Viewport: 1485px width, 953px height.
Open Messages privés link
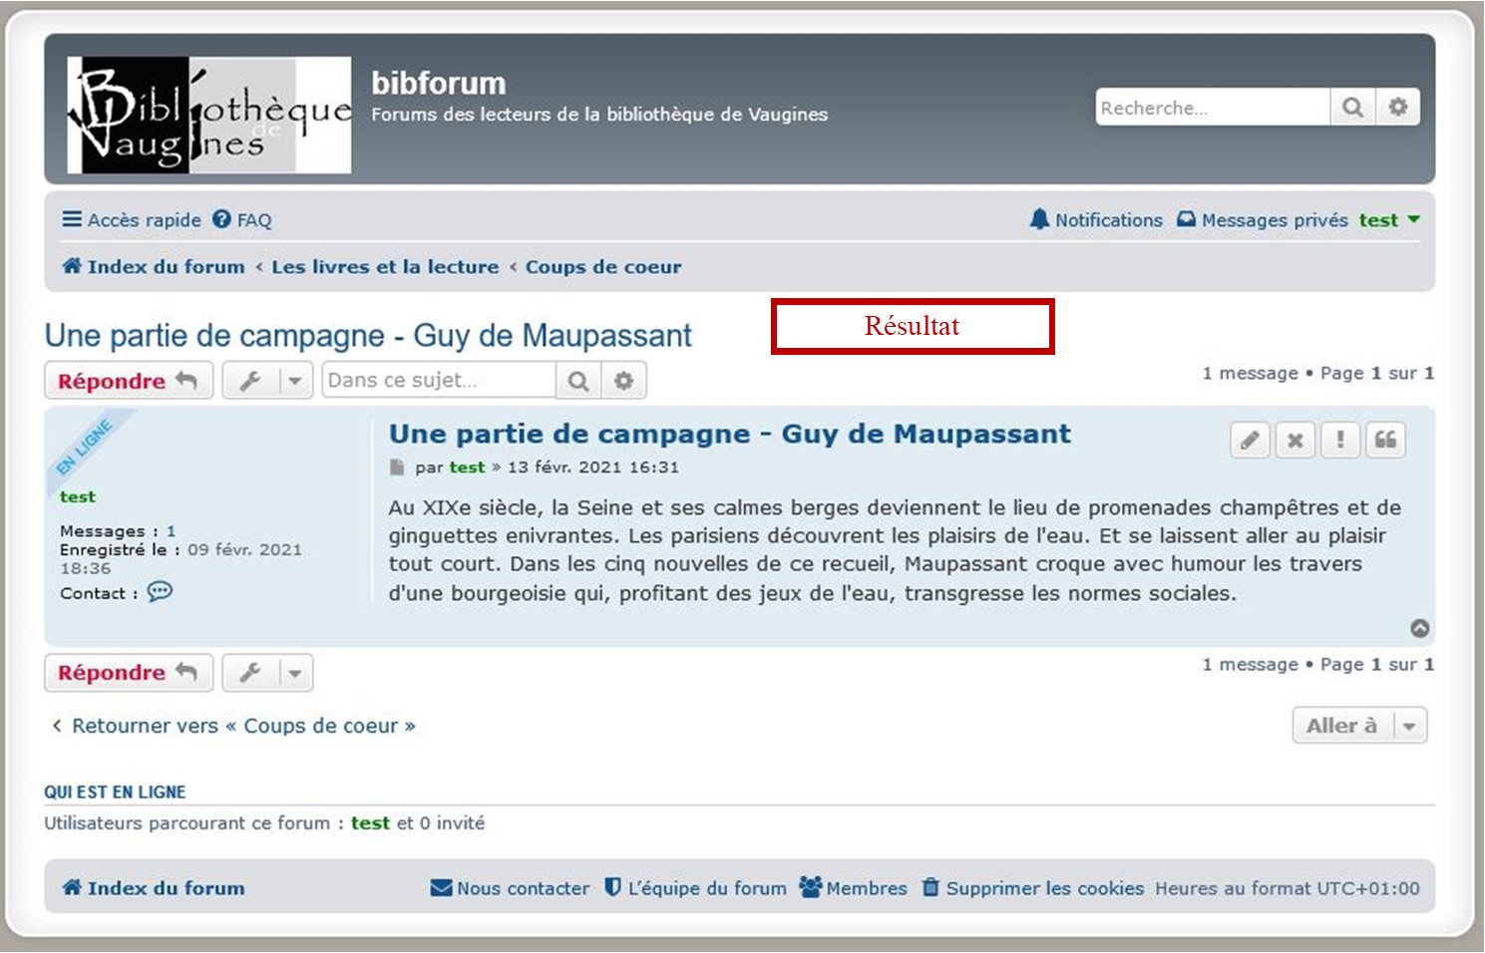(1263, 220)
